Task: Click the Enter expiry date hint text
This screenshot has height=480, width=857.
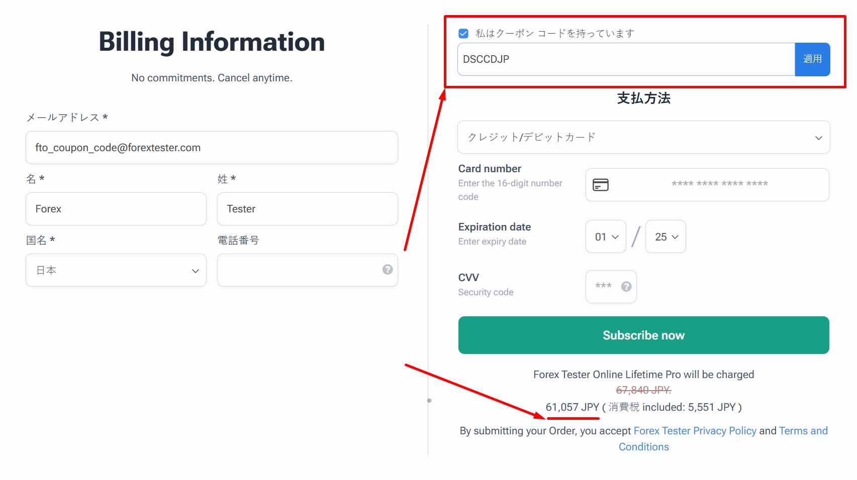Action: (x=492, y=242)
